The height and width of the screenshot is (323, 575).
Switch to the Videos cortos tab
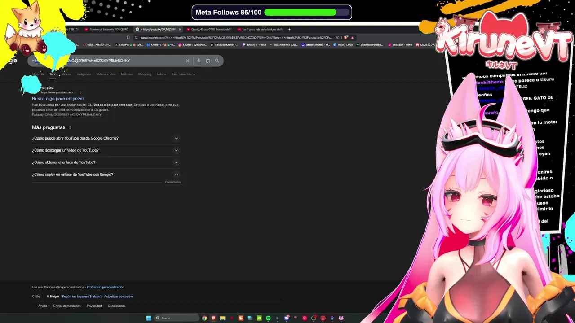point(106,74)
